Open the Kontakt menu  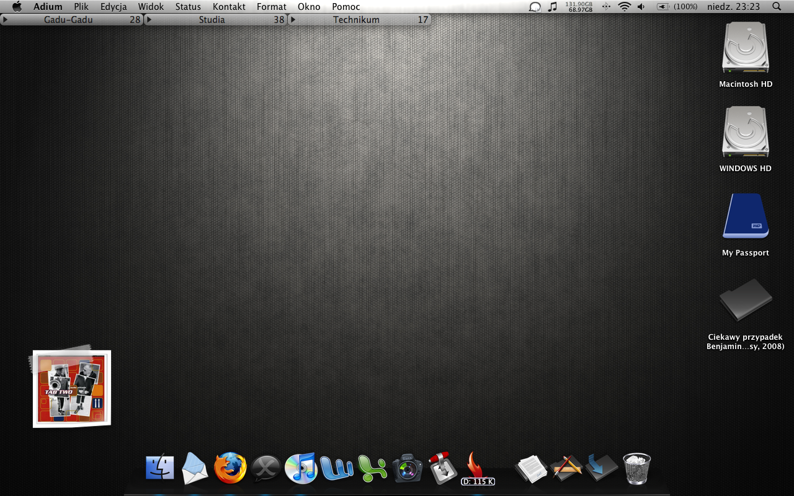tap(229, 7)
